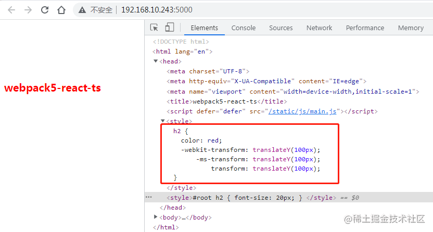Select the #root h2 font-size style node
The width and height of the screenshot is (433, 232).
251,198
